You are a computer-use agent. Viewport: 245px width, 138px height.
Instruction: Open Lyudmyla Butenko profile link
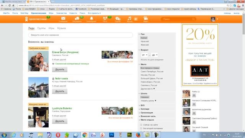click(62, 108)
